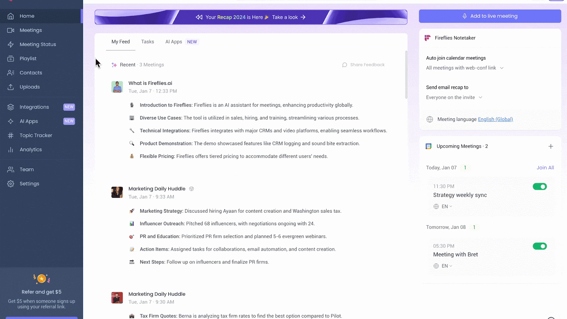Open the Analytics bar chart icon
This screenshot has width=567, height=319.
click(11, 150)
